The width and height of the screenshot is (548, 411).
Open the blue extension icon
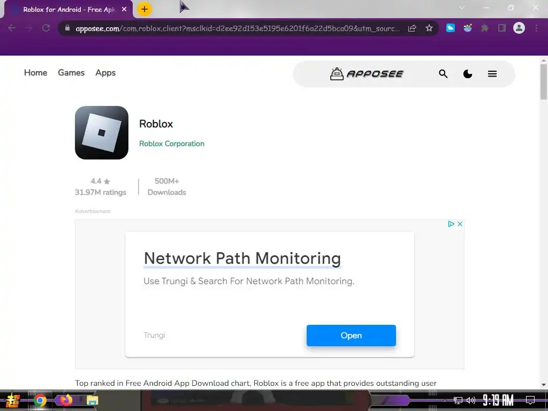coord(451,28)
